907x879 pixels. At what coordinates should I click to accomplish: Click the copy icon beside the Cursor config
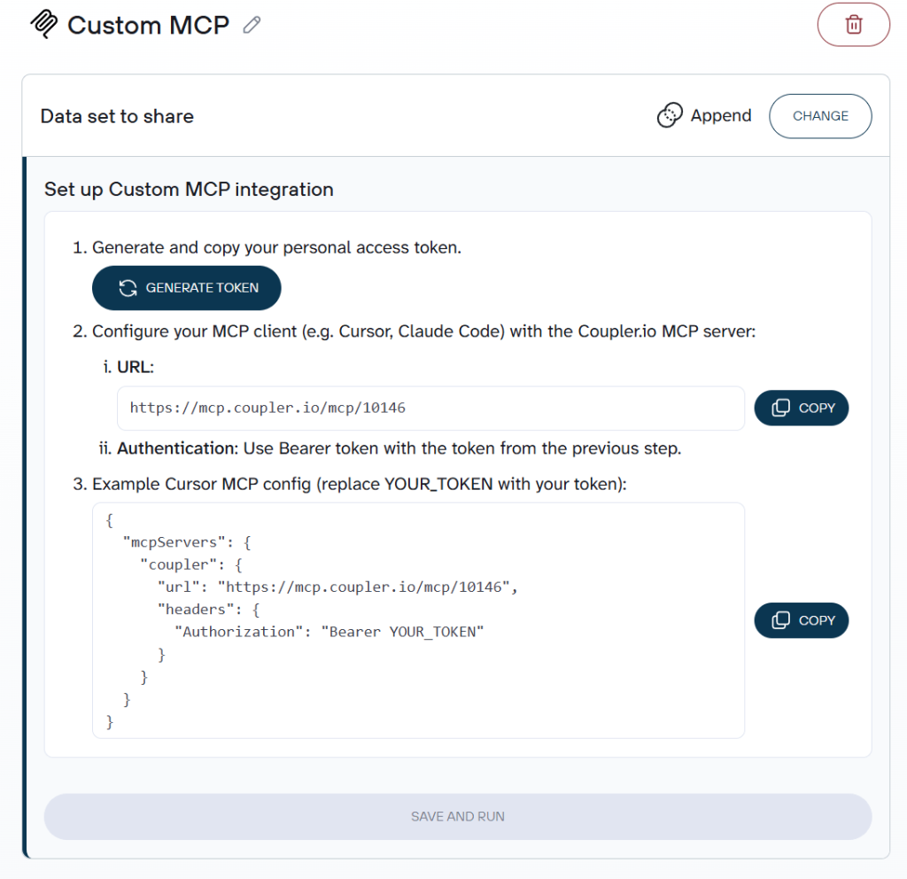pos(780,620)
